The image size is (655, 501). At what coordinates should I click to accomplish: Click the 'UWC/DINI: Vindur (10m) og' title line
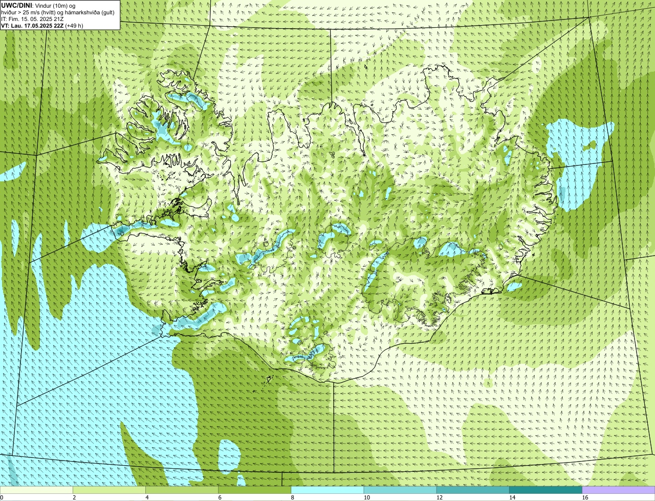[38, 5]
